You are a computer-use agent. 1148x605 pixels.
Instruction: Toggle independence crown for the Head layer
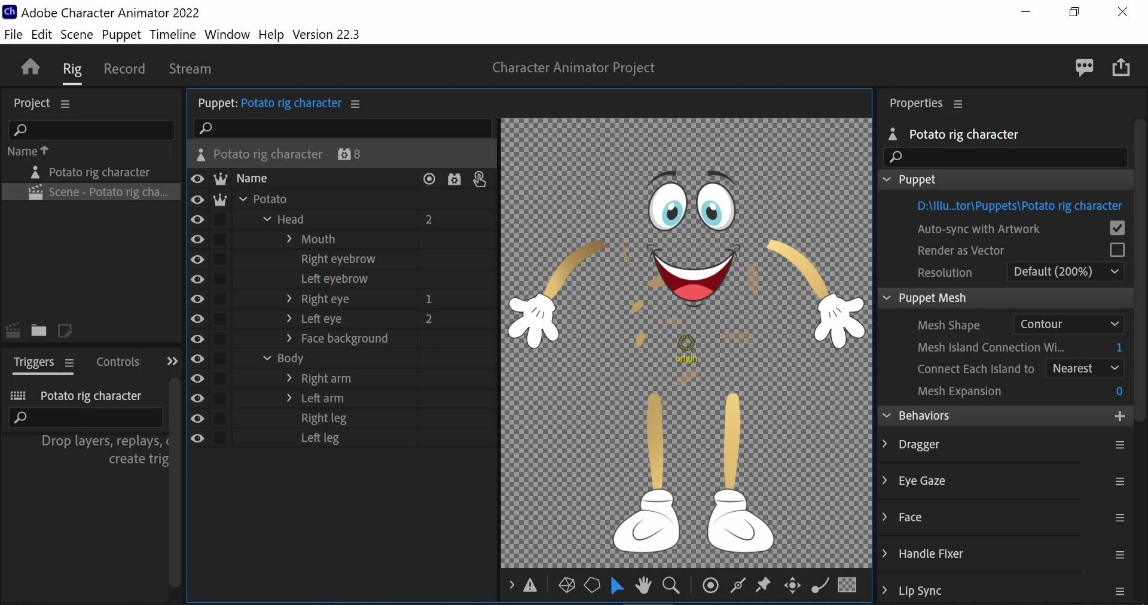220,220
